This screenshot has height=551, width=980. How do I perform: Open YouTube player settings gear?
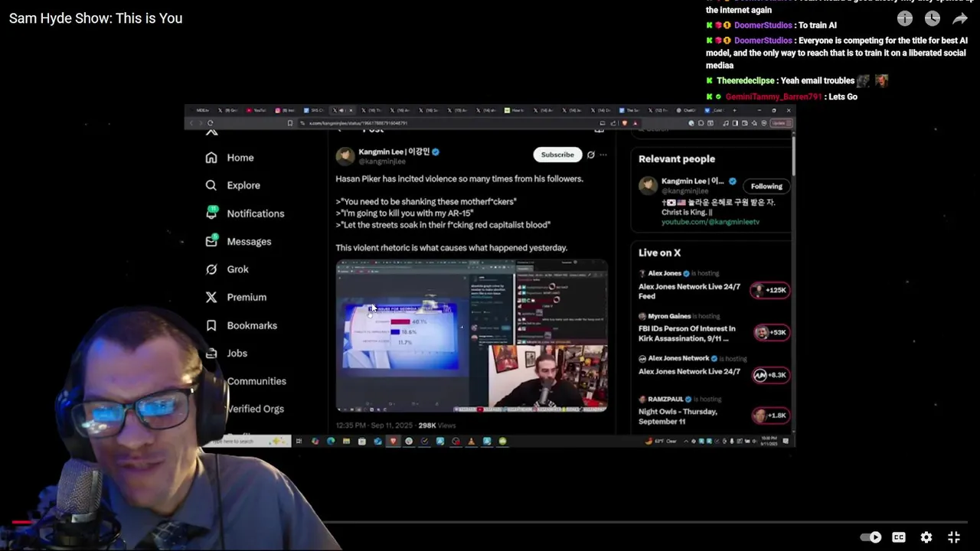click(926, 537)
